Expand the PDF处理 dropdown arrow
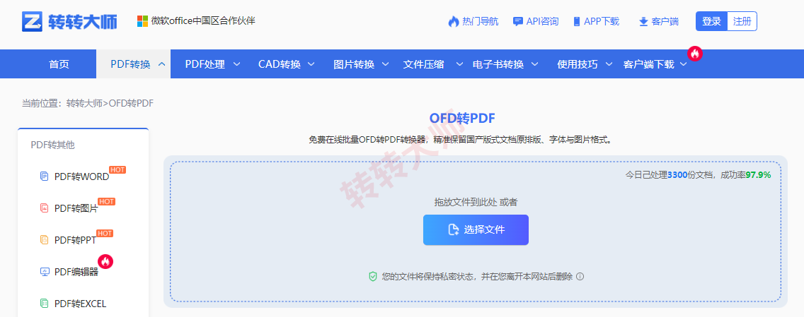Viewport: 804px width, 317px height. coord(237,64)
